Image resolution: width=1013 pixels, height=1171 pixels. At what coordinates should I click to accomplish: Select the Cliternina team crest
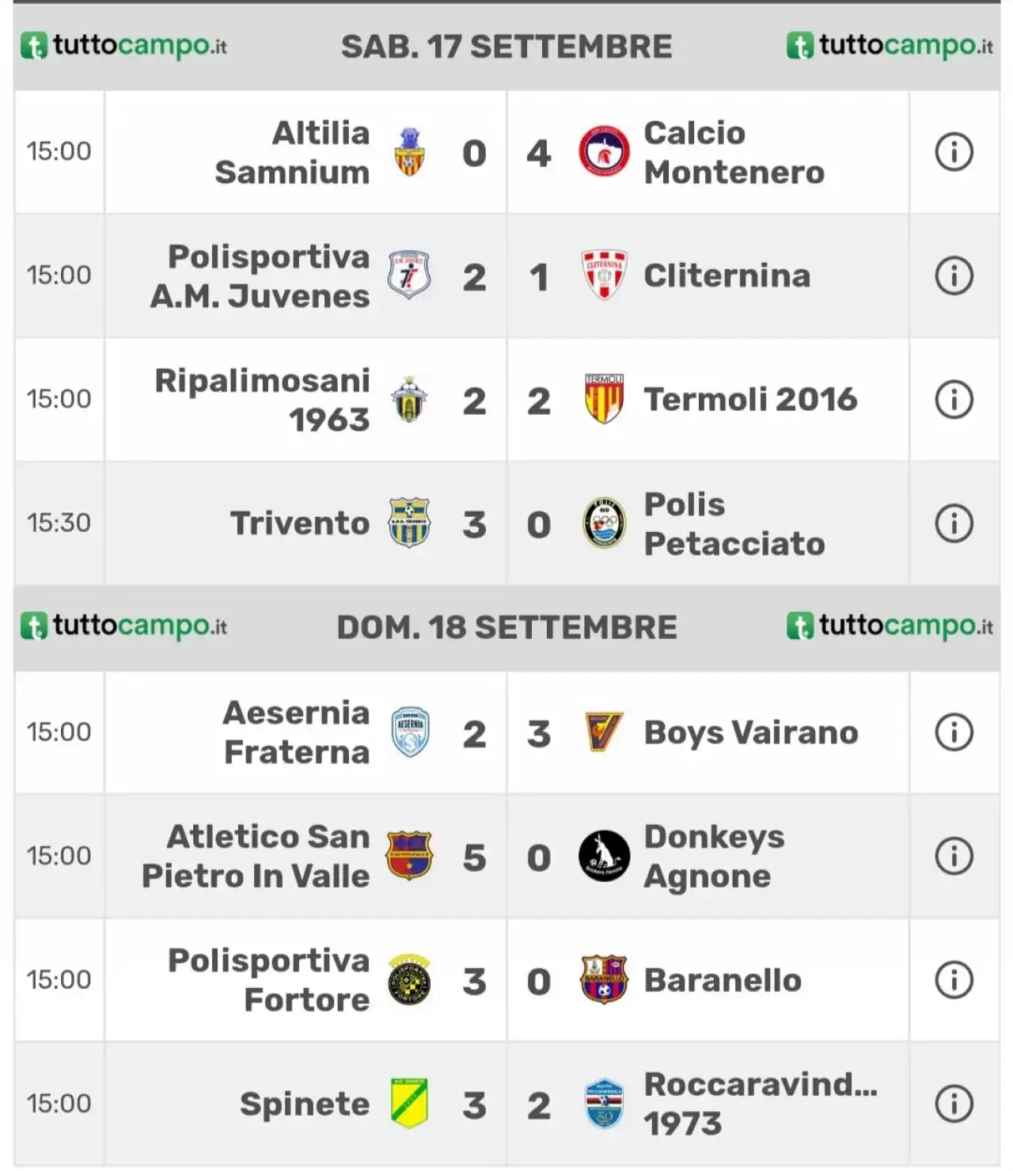pyautogui.click(x=604, y=275)
